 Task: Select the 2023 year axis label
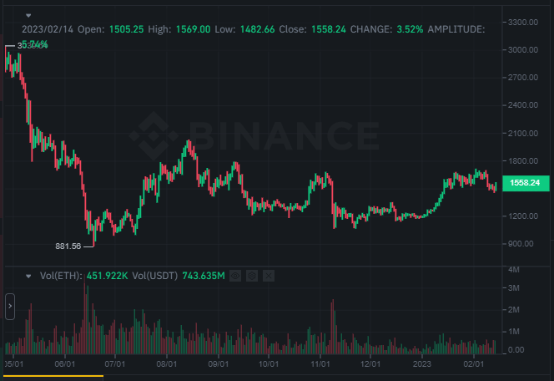click(x=422, y=364)
